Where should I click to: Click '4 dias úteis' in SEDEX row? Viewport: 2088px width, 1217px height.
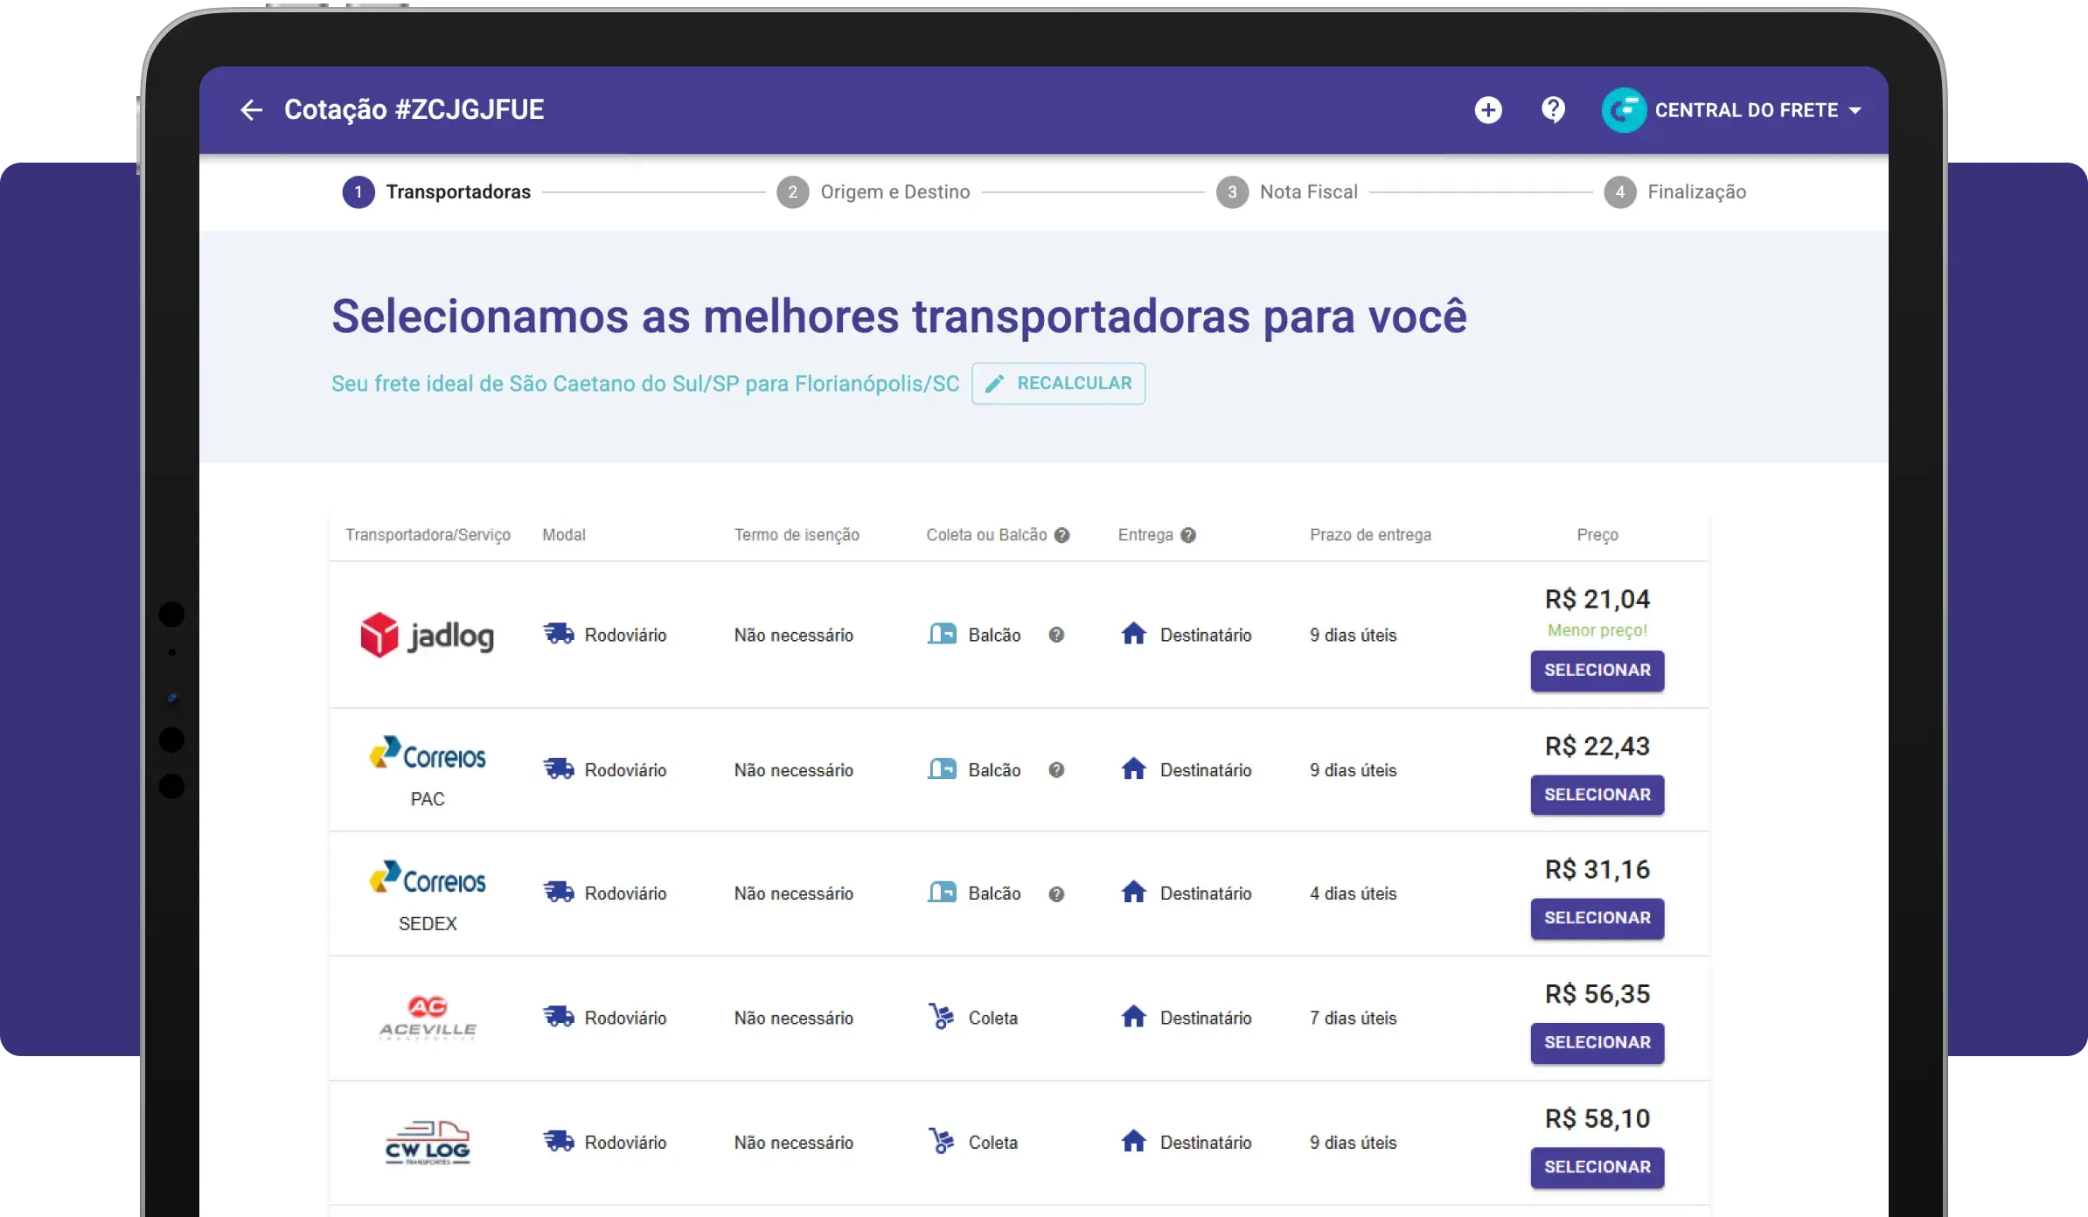coord(1353,894)
